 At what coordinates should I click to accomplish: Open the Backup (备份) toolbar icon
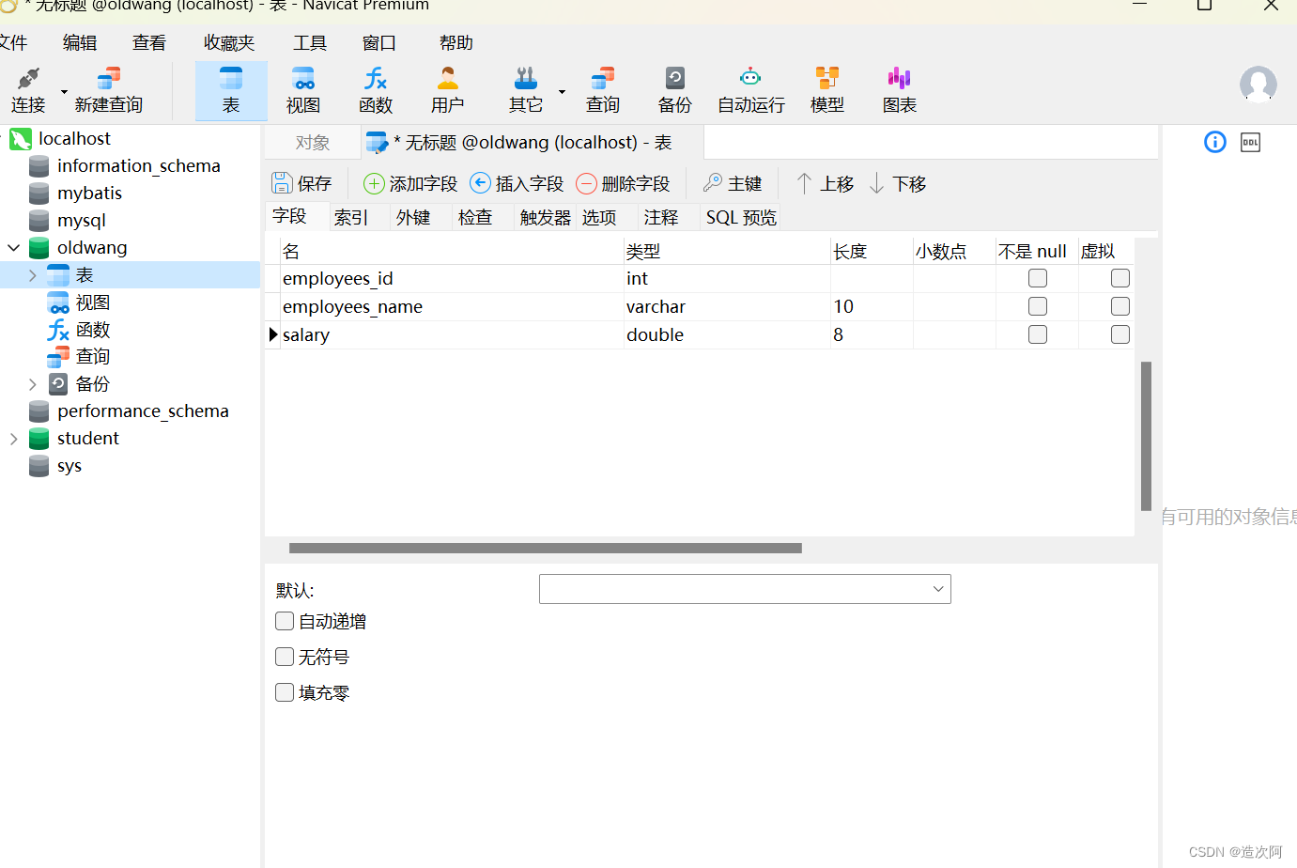tap(675, 90)
